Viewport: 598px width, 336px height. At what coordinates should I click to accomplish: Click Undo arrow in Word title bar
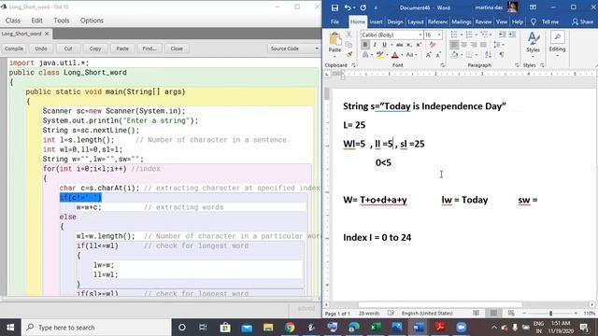coord(347,7)
